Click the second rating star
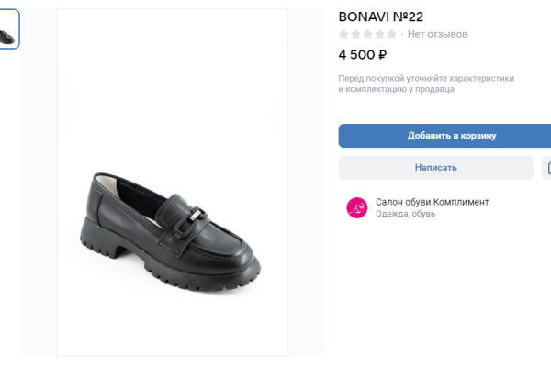551x367 pixels. pos(356,34)
